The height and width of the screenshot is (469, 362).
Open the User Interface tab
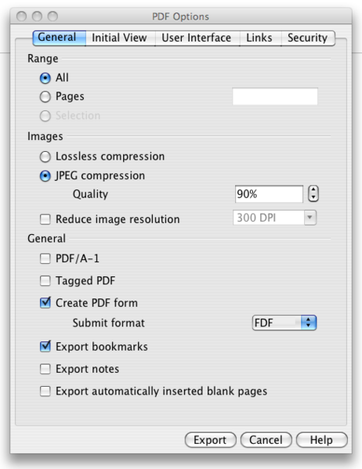197,38
